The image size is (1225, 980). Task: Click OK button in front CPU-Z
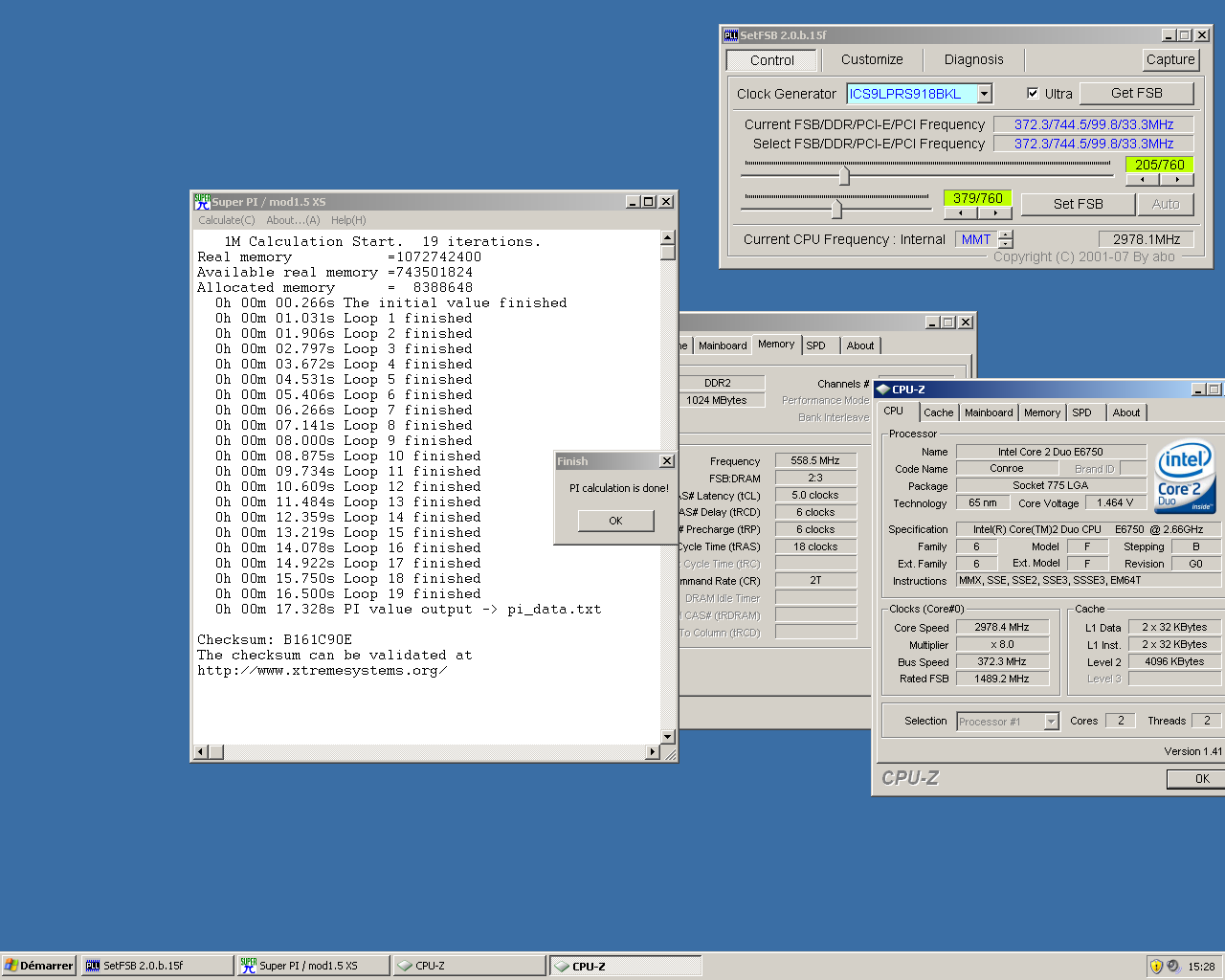(x=1196, y=779)
